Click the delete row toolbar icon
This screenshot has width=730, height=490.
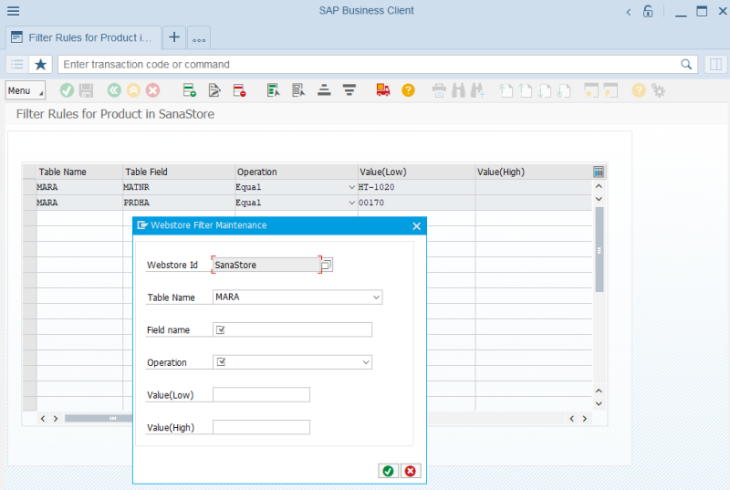[x=239, y=89]
